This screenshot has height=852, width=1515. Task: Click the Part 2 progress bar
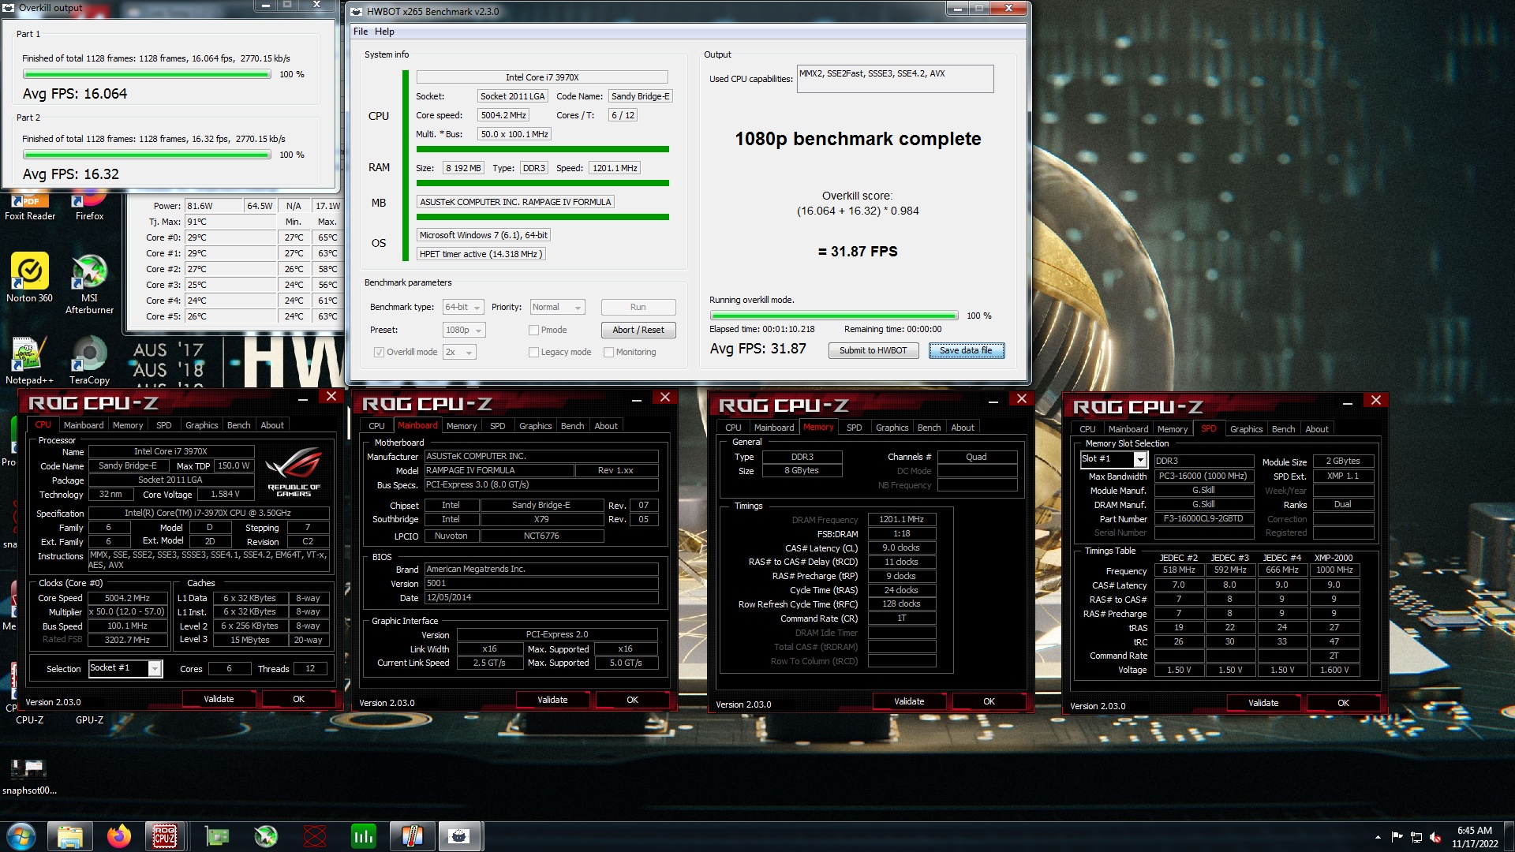[147, 155]
